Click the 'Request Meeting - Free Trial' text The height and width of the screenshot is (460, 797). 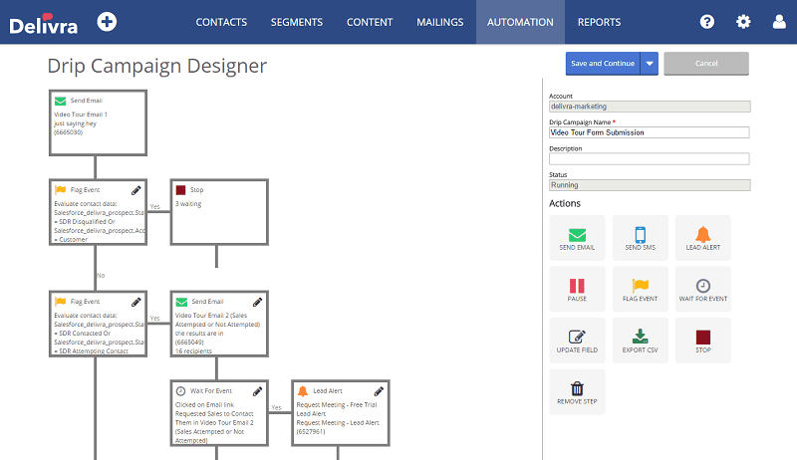coord(337,404)
